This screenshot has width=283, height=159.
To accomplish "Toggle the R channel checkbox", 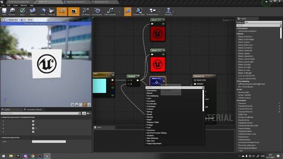I will [x=33, y=121].
